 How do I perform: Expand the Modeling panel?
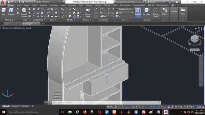[10, 20]
